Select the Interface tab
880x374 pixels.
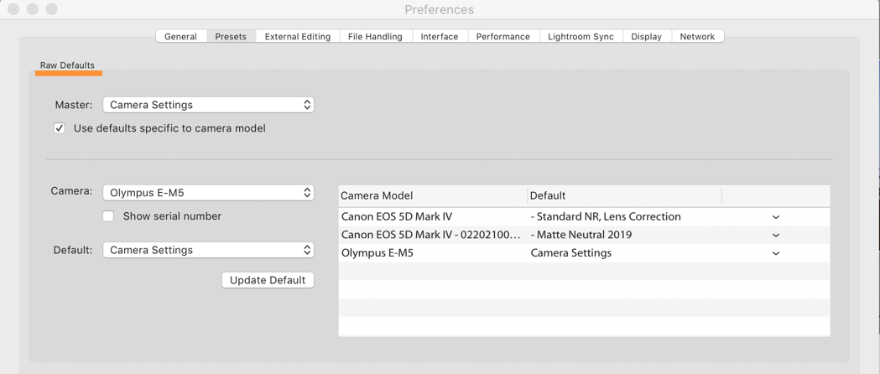tap(439, 37)
